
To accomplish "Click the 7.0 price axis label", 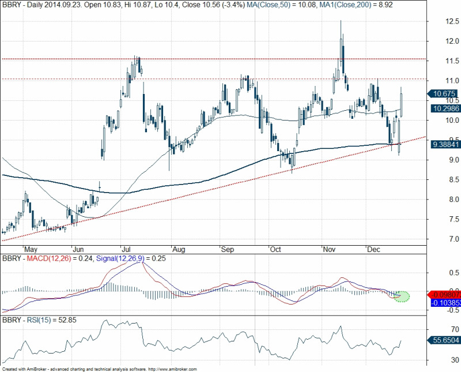I will [454, 239].
